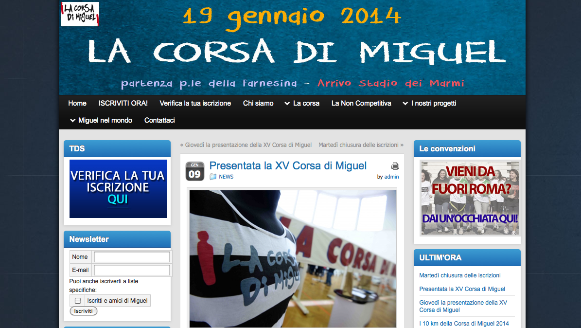The height and width of the screenshot is (328, 581).
Task: Click the NEWS folder icon
Action: point(213,177)
